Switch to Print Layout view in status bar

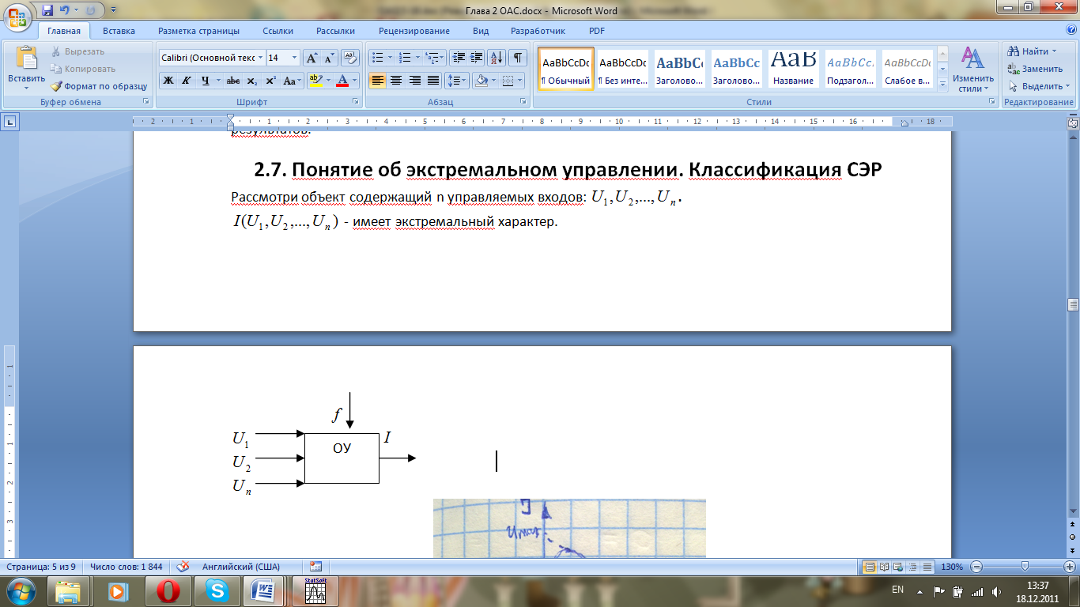pyautogui.click(x=870, y=567)
